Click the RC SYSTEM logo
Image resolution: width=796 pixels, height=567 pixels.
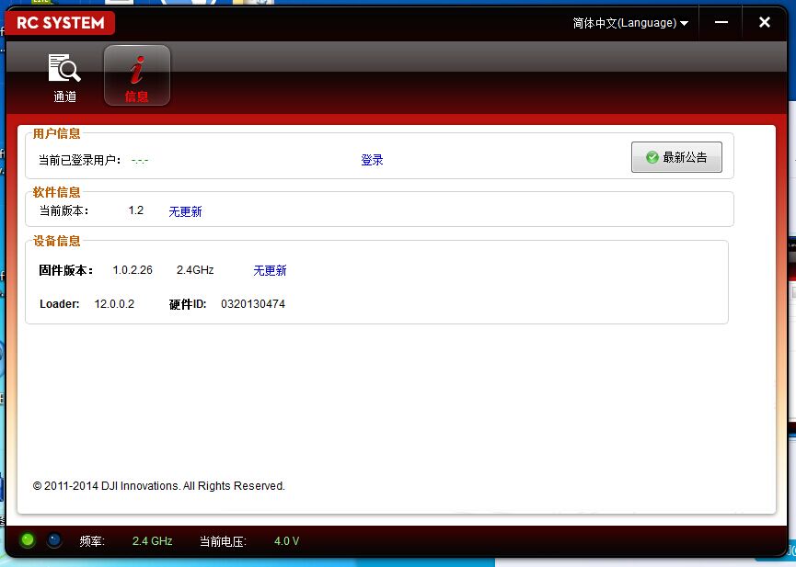[61, 23]
